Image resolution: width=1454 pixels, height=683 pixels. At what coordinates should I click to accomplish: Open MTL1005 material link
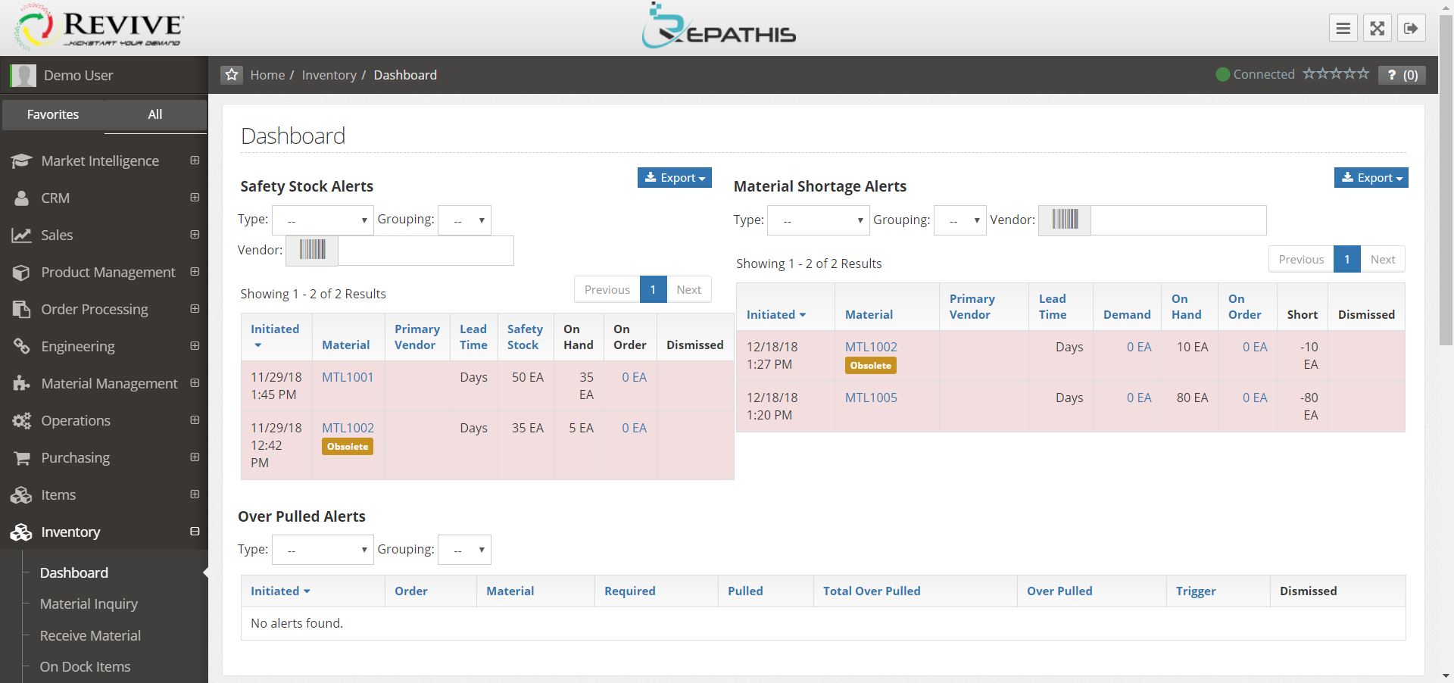click(871, 398)
